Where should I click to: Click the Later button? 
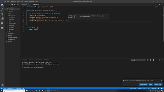150,84
